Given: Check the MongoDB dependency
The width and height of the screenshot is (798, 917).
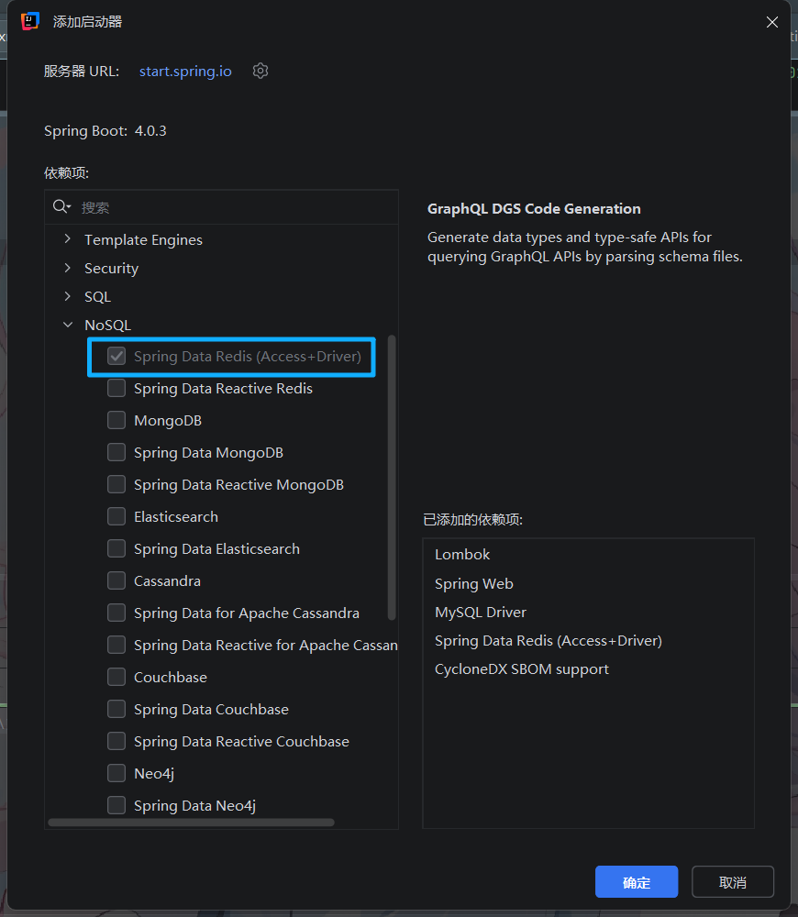Looking at the screenshot, I should click(x=116, y=421).
